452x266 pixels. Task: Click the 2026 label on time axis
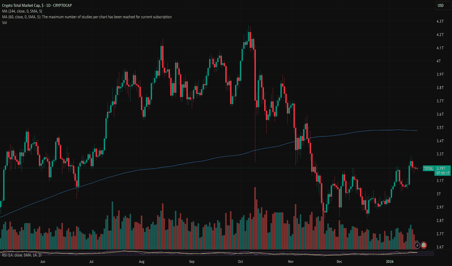[x=393, y=261]
